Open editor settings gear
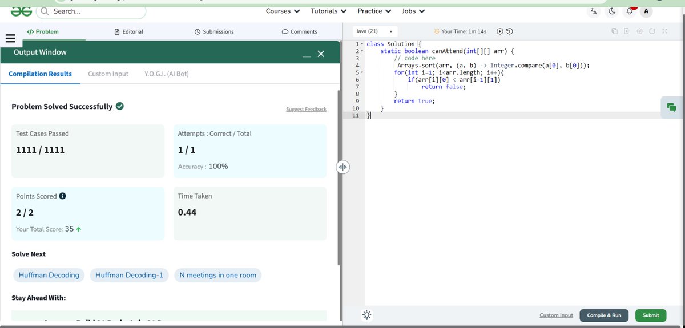The width and height of the screenshot is (685, 328). tap(640, 31)
